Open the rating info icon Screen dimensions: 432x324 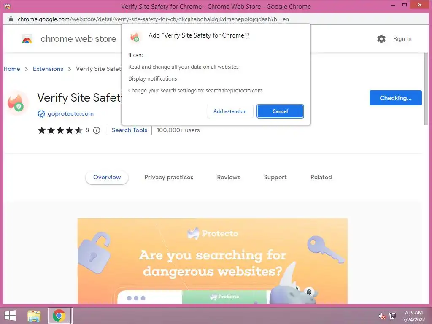pyautogui.click(x=97, y=130)
